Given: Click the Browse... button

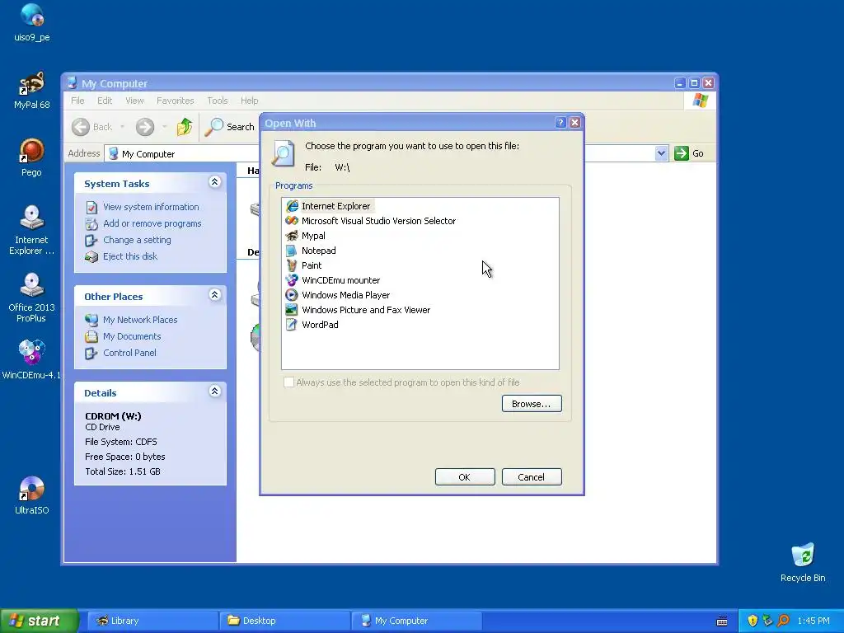Looking at the screenshot, I should tap(532, 404).
